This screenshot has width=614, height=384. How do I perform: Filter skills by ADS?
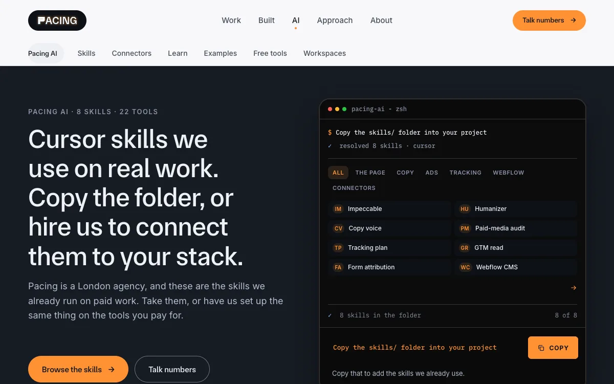click(432, 173)
